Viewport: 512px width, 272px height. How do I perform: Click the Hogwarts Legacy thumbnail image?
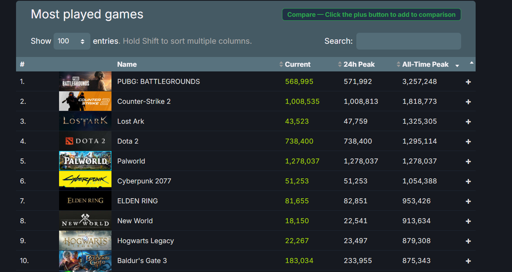(85, 240)
